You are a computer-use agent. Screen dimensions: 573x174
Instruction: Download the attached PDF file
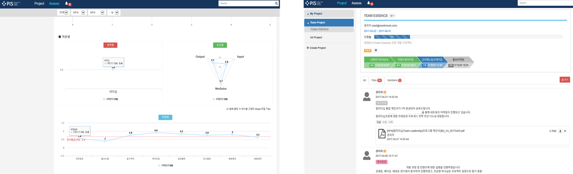[x=560, y=131]
